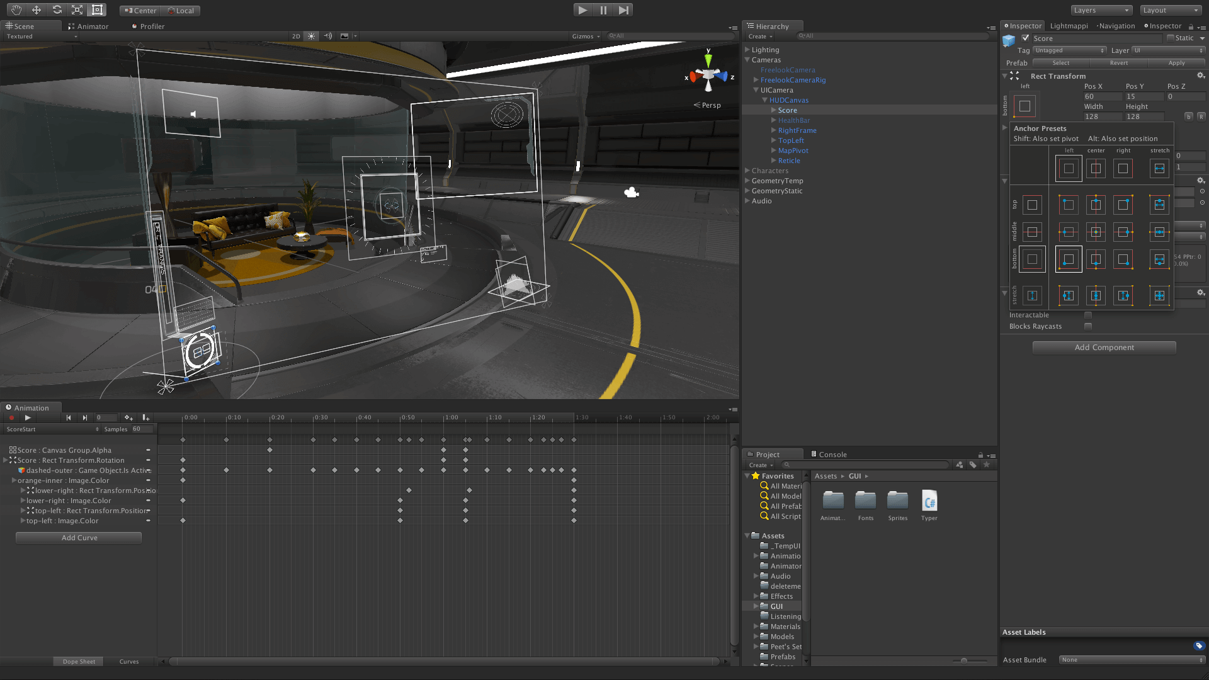Open the Typer C# script asset
The width and height of the screenshot is (1209, 680).
pos(929,506)
